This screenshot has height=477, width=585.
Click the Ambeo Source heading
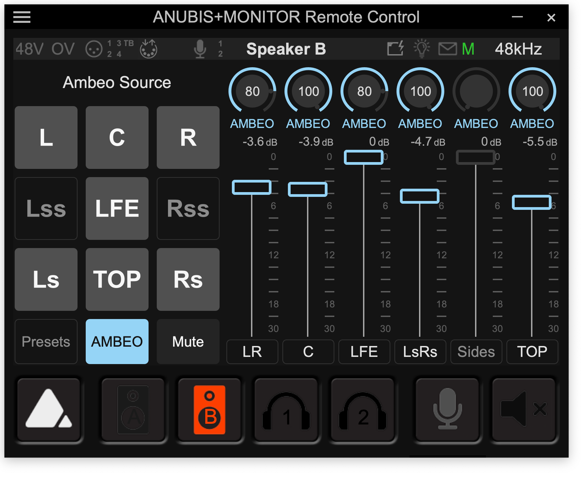click(117, 83)
